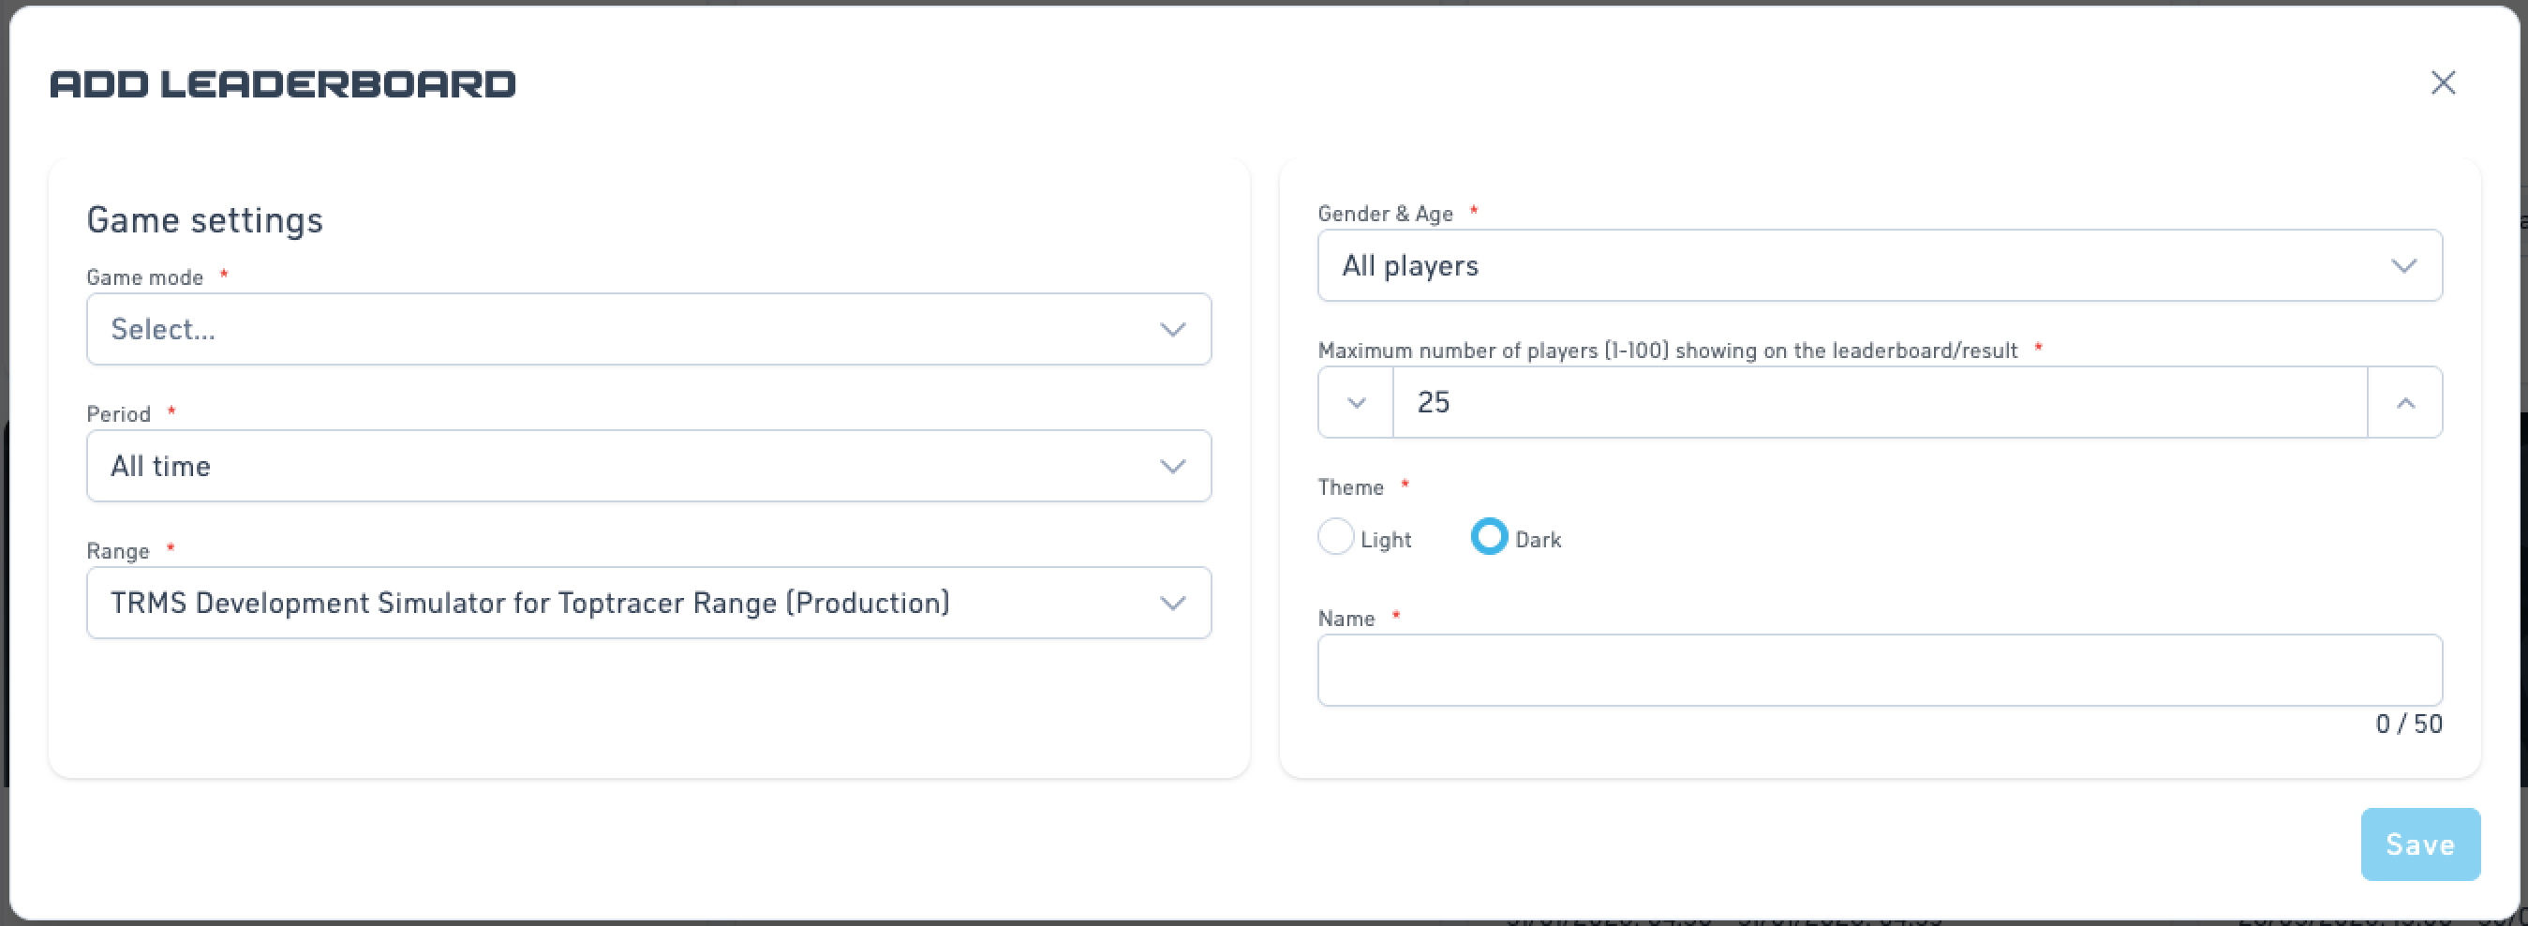The width and height of the screenshot is (2528, 926).
Task: Click the maximum players field showing 25
Action: click(x=1880, y=403)
